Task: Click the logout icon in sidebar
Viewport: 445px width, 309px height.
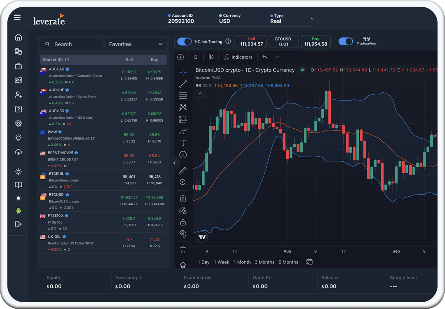Action: 18,224
